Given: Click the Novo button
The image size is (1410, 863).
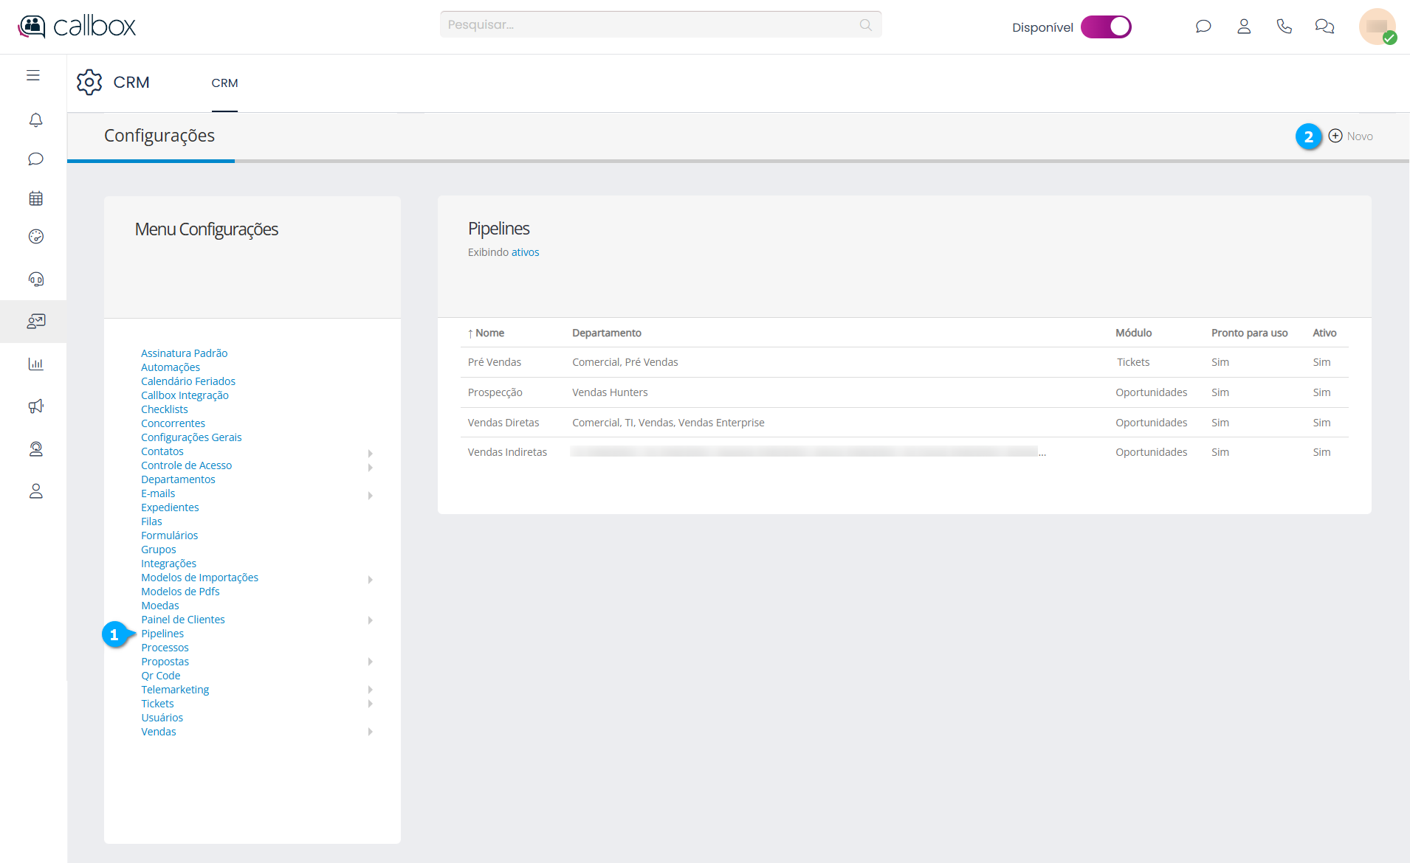Looking at the screenshot, I should coord(1350,136).
